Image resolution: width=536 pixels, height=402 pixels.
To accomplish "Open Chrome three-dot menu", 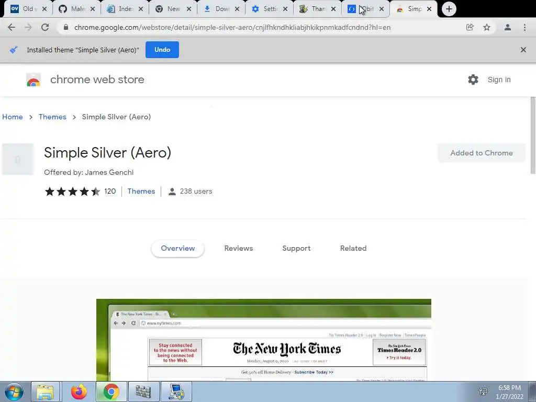I will [x=524, y=27].
